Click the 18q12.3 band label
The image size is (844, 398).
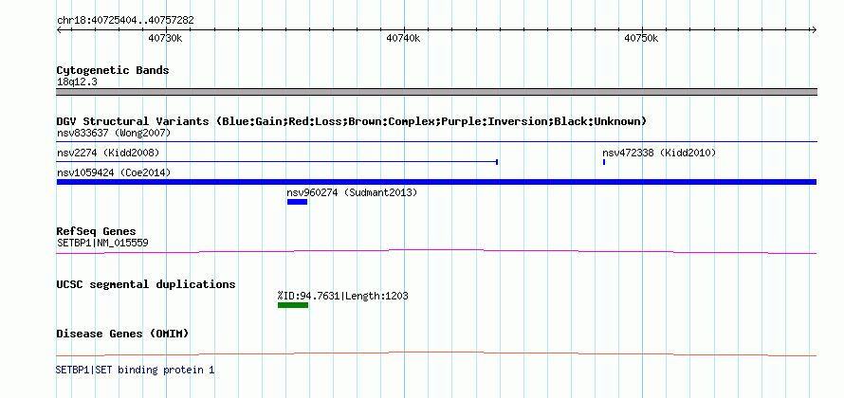(x=77, y=82)
